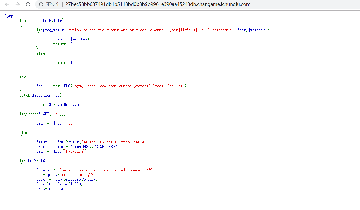This screenshot has height=210, width=360.
Task: Click the 'catch(Exception $e)' line
Action: coord(40,95)
